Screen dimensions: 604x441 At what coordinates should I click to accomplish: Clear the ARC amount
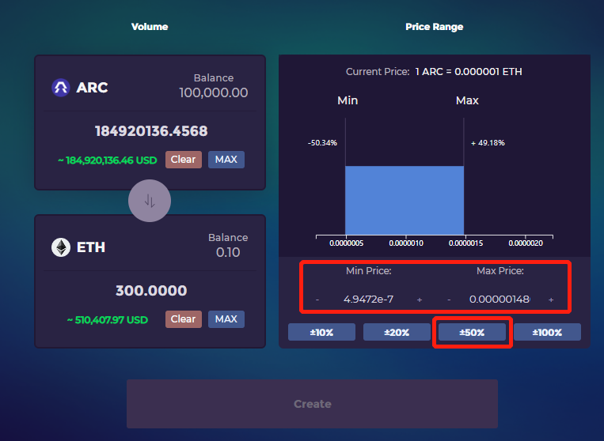point(183,160)
